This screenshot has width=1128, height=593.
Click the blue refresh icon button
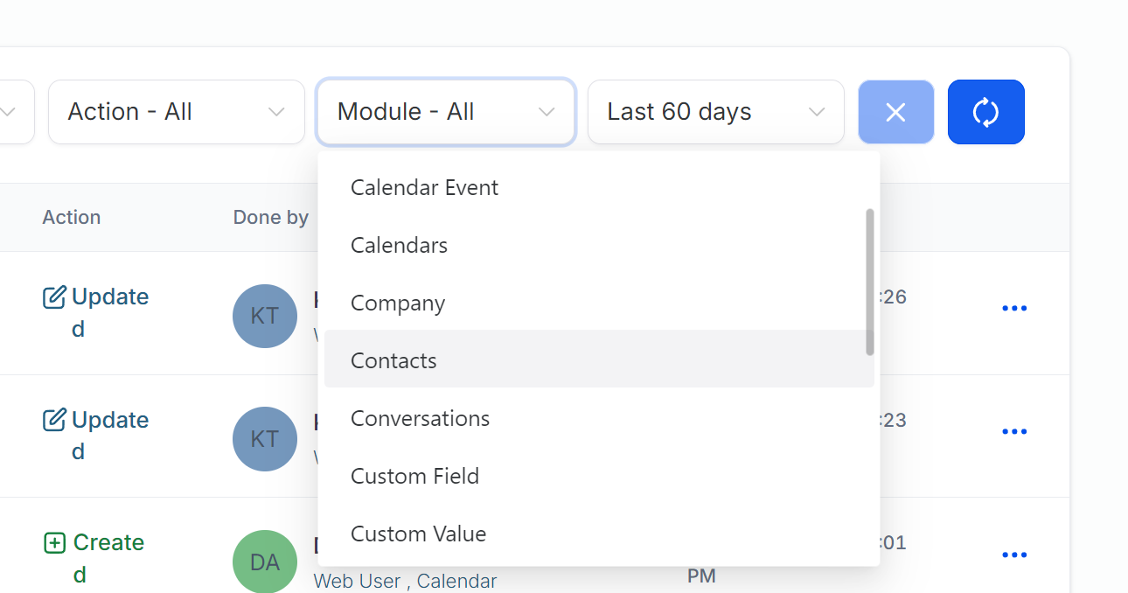(985, 112)
